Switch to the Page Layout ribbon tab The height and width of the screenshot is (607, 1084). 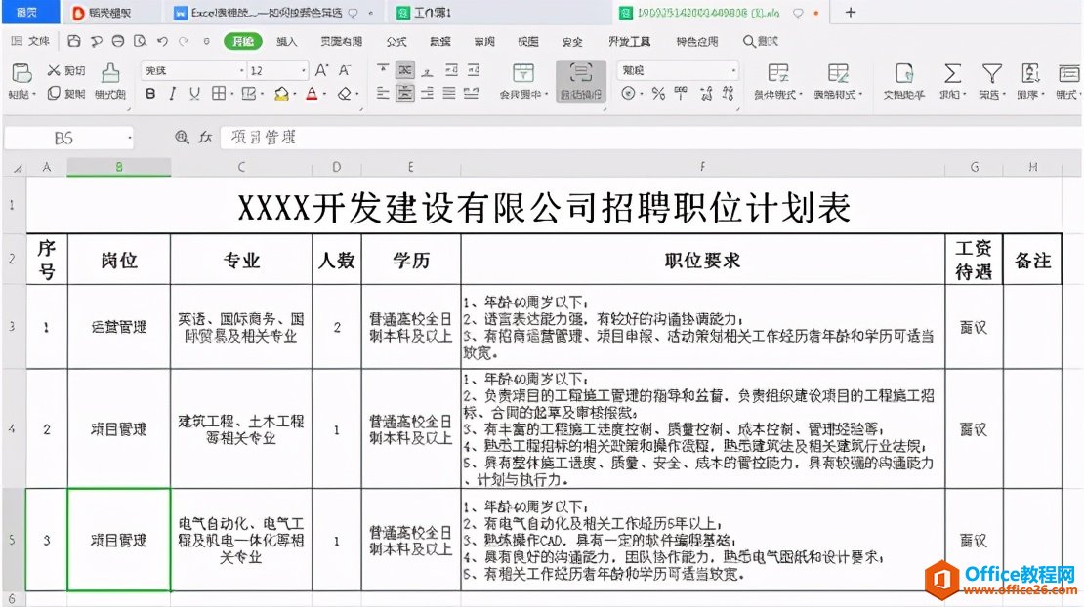point(341,42)
